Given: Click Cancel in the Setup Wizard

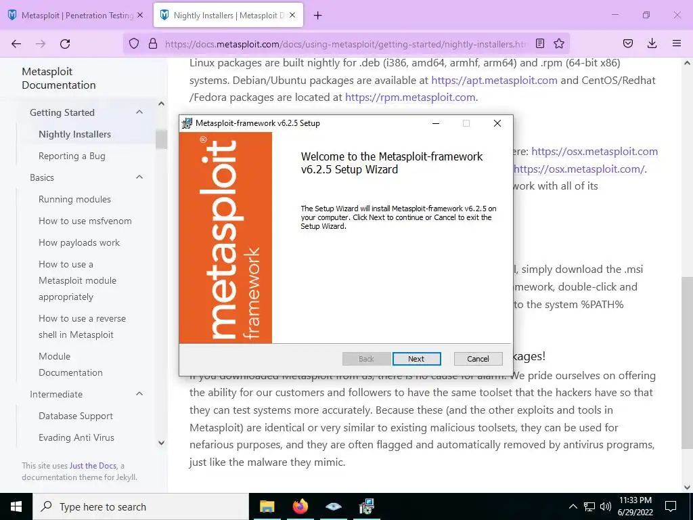Looking at the screenshot, I should (x=478, y=359).
